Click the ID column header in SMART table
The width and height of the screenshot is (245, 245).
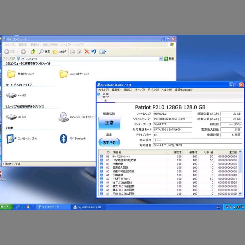tap(108, 152)
